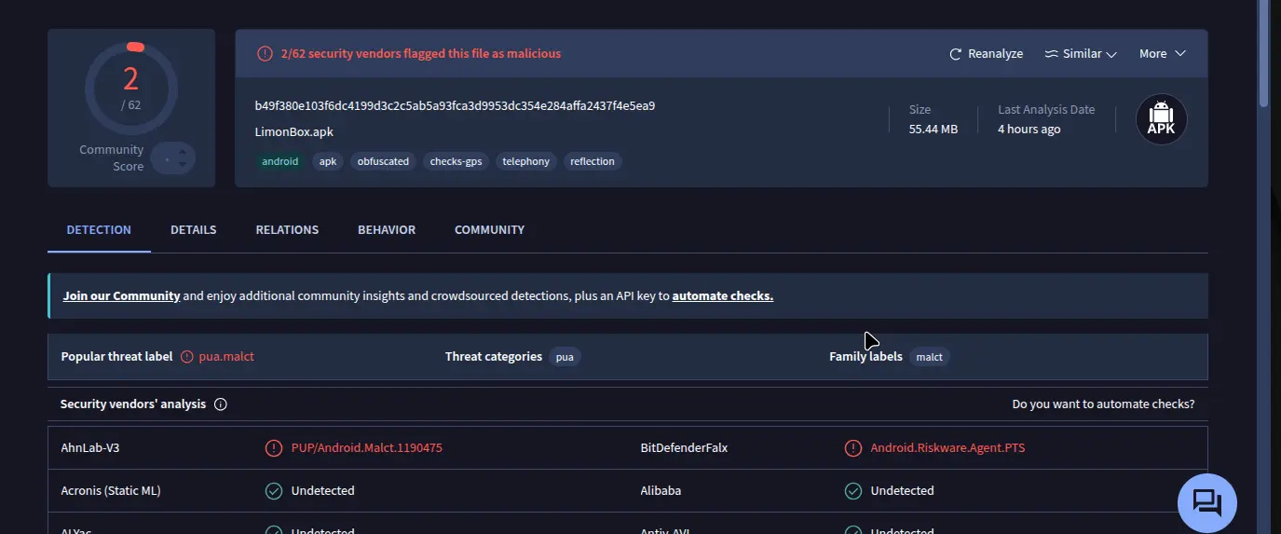
Task: Open the chat bubble widget
Action: tap(1206, 503)
